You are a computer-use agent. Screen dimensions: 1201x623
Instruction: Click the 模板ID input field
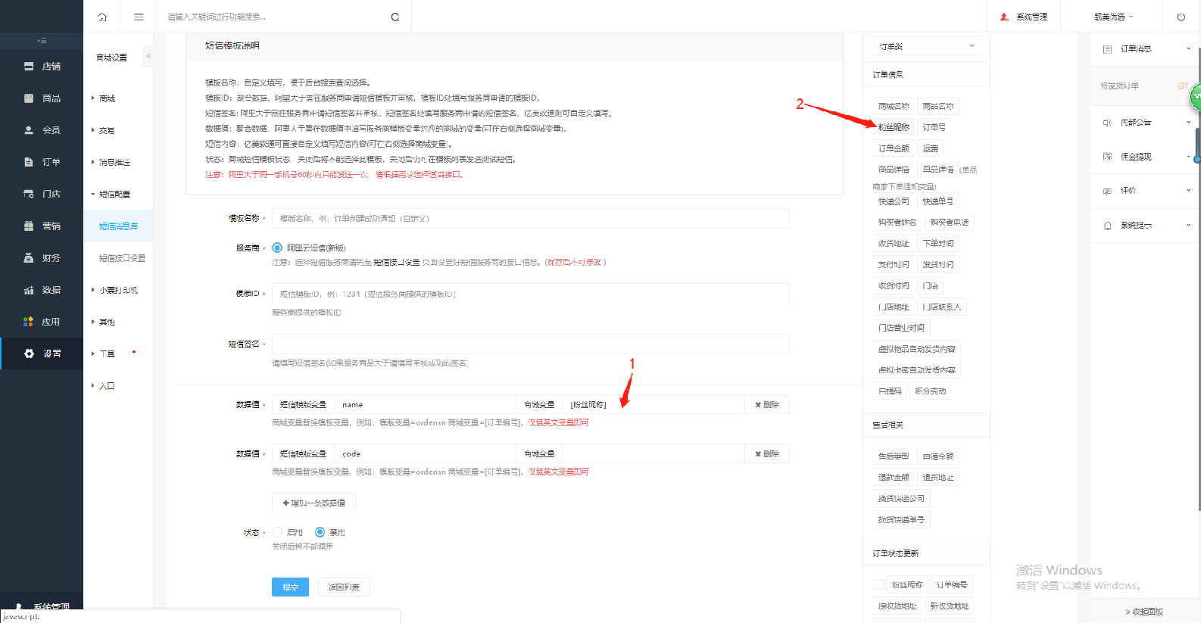(530, 294)
